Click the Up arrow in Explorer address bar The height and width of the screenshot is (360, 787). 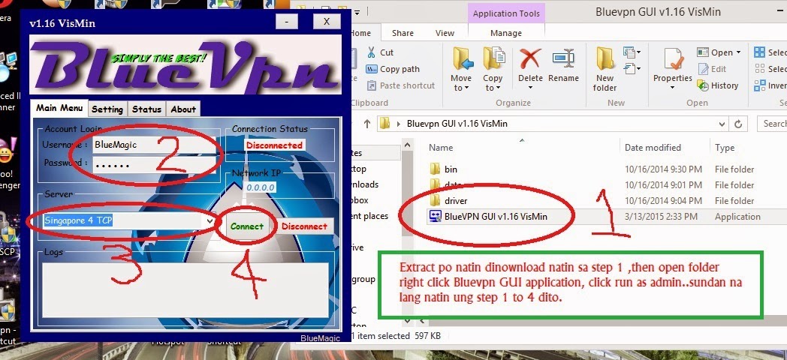[x=367, y=123]
